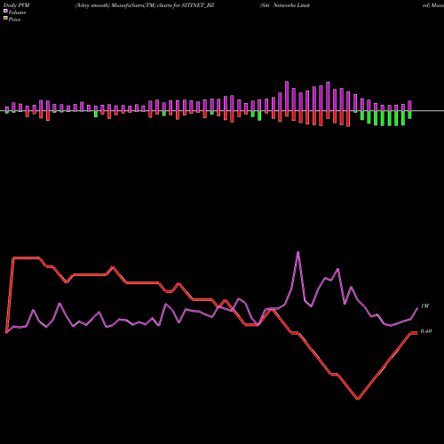
Task: Click the 'Price' legend label
Action: [x=14, y=20]
